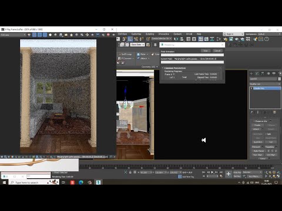
Task: Open Workspaces Default dropdown
Action: pos(270,34)
